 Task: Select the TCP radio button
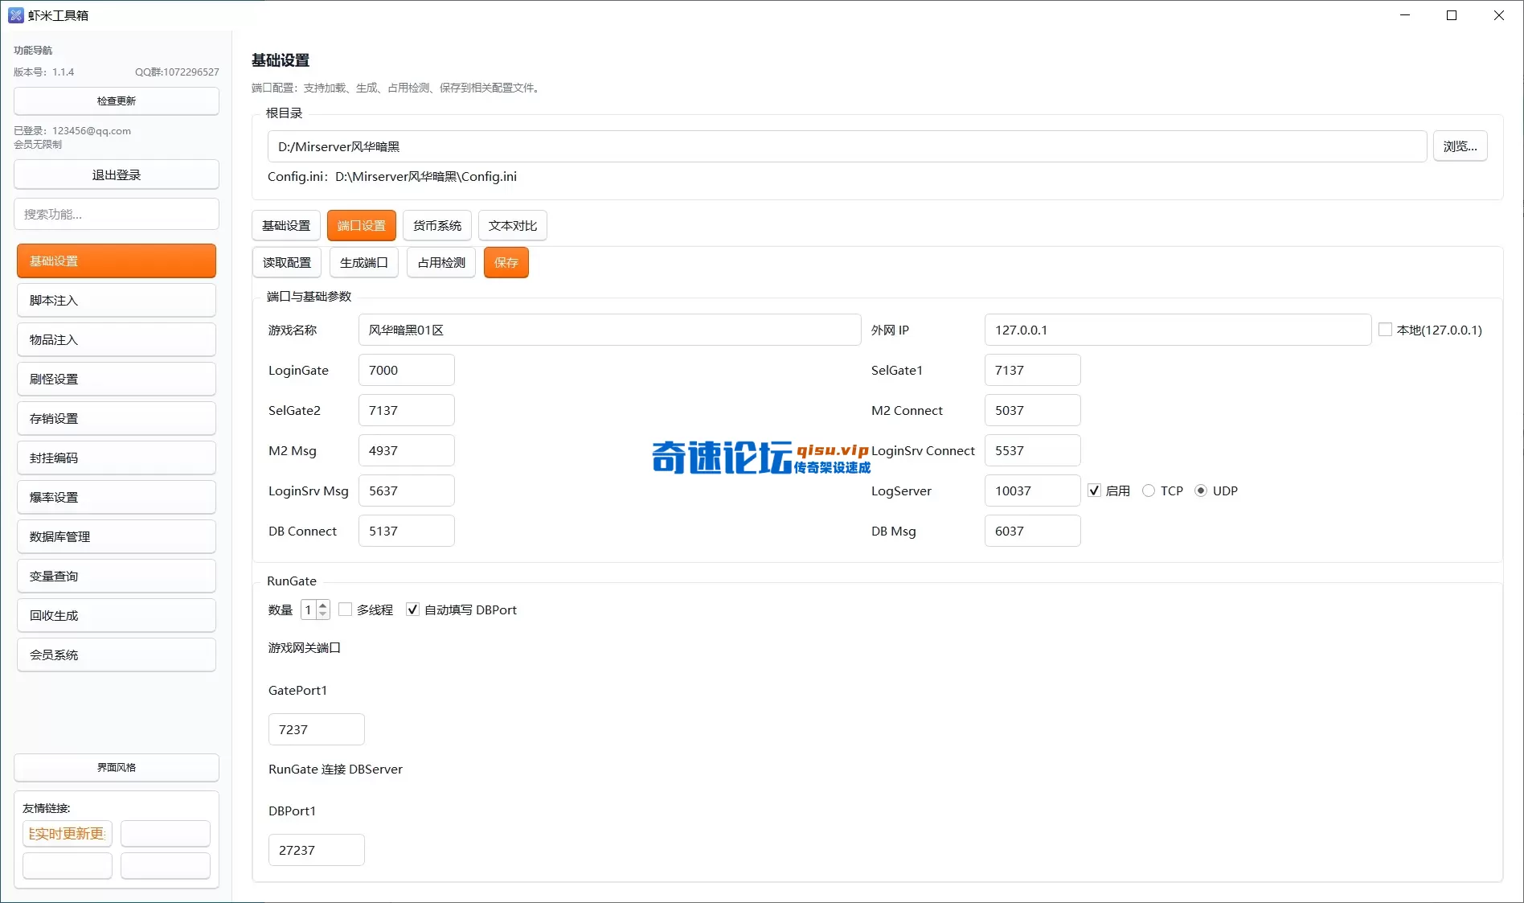[x=1149, y=490]
